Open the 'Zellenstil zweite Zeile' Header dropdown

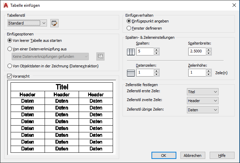(x=203, y=101)
